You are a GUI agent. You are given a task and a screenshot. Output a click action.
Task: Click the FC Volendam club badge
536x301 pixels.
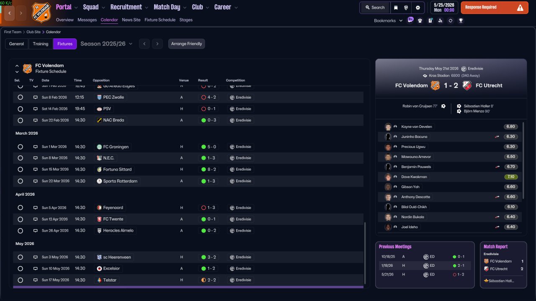41,13
